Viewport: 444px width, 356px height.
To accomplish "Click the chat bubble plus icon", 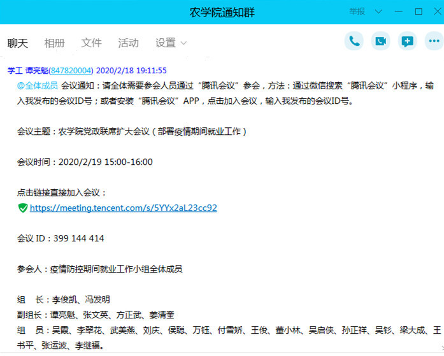I will tap(408, 41).
